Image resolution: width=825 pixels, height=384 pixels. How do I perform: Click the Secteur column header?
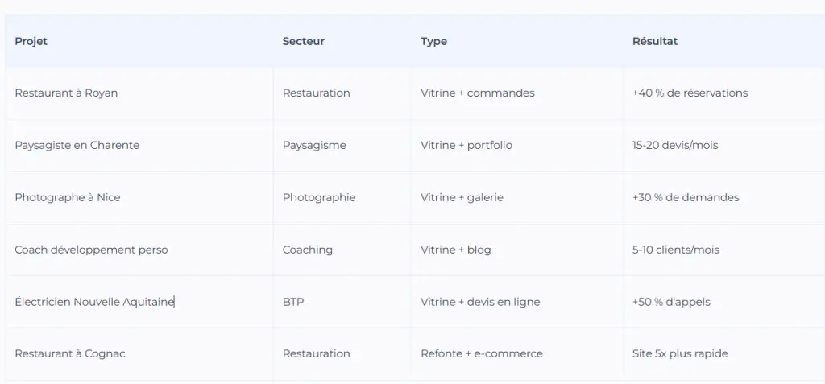pos(303,41)
